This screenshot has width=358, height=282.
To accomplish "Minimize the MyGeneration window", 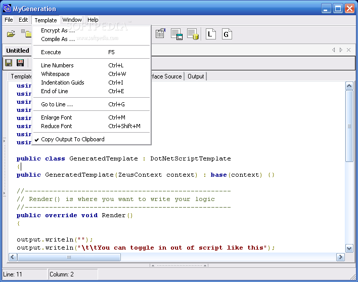I will [326, 9].
